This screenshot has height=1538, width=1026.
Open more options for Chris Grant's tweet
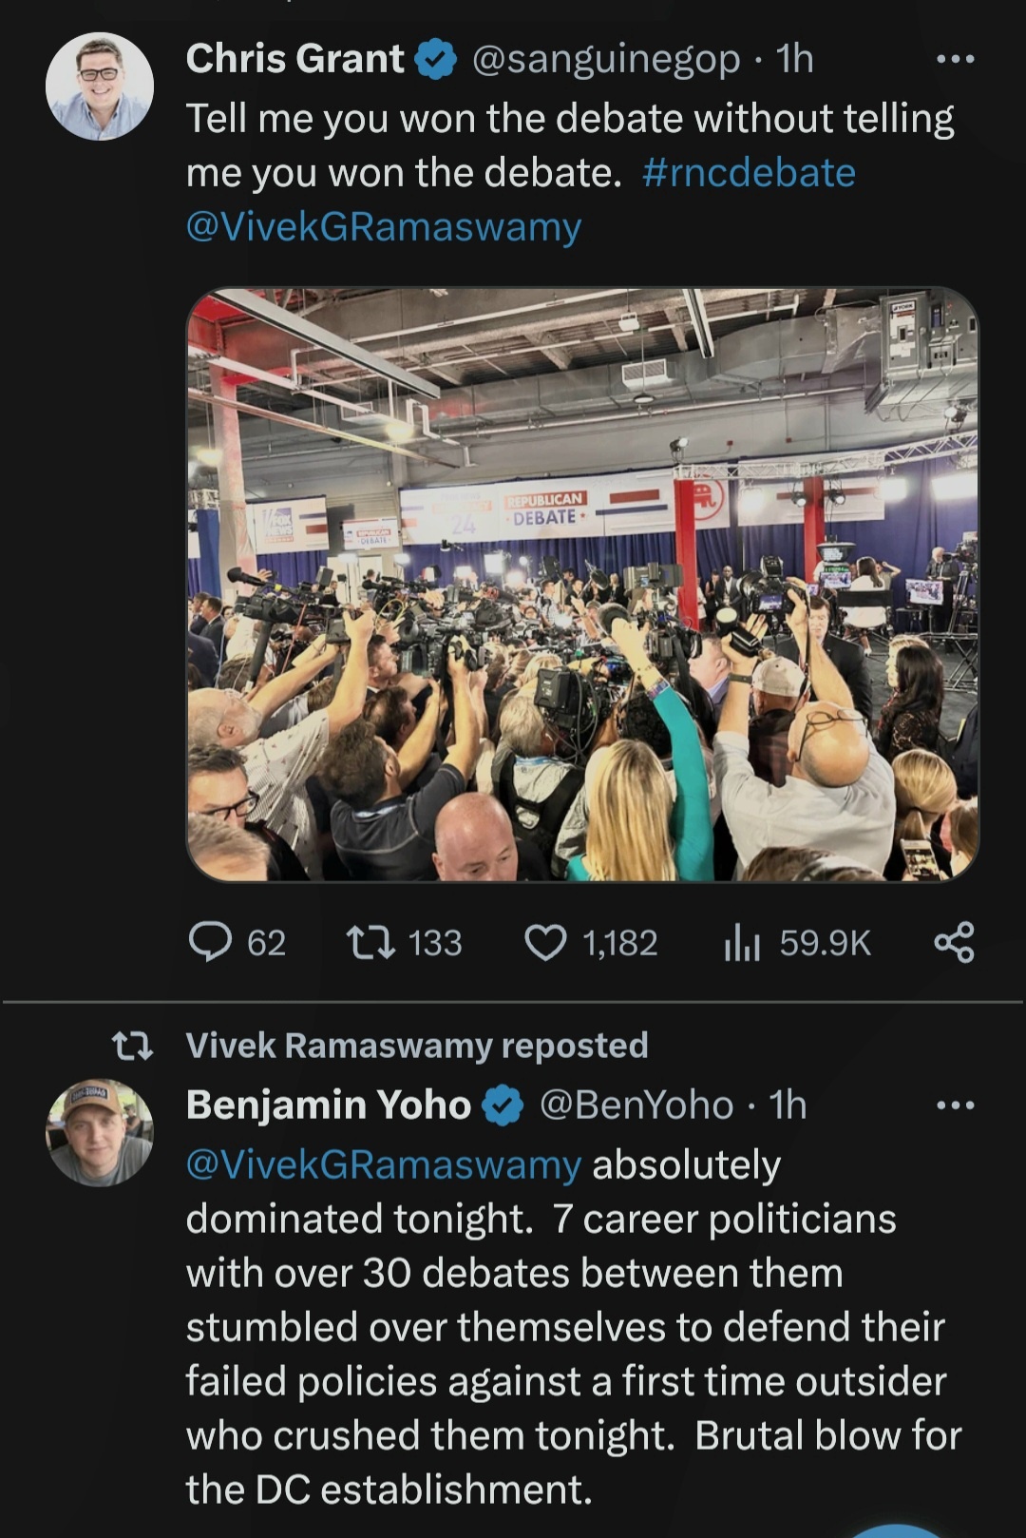[955, 59]
